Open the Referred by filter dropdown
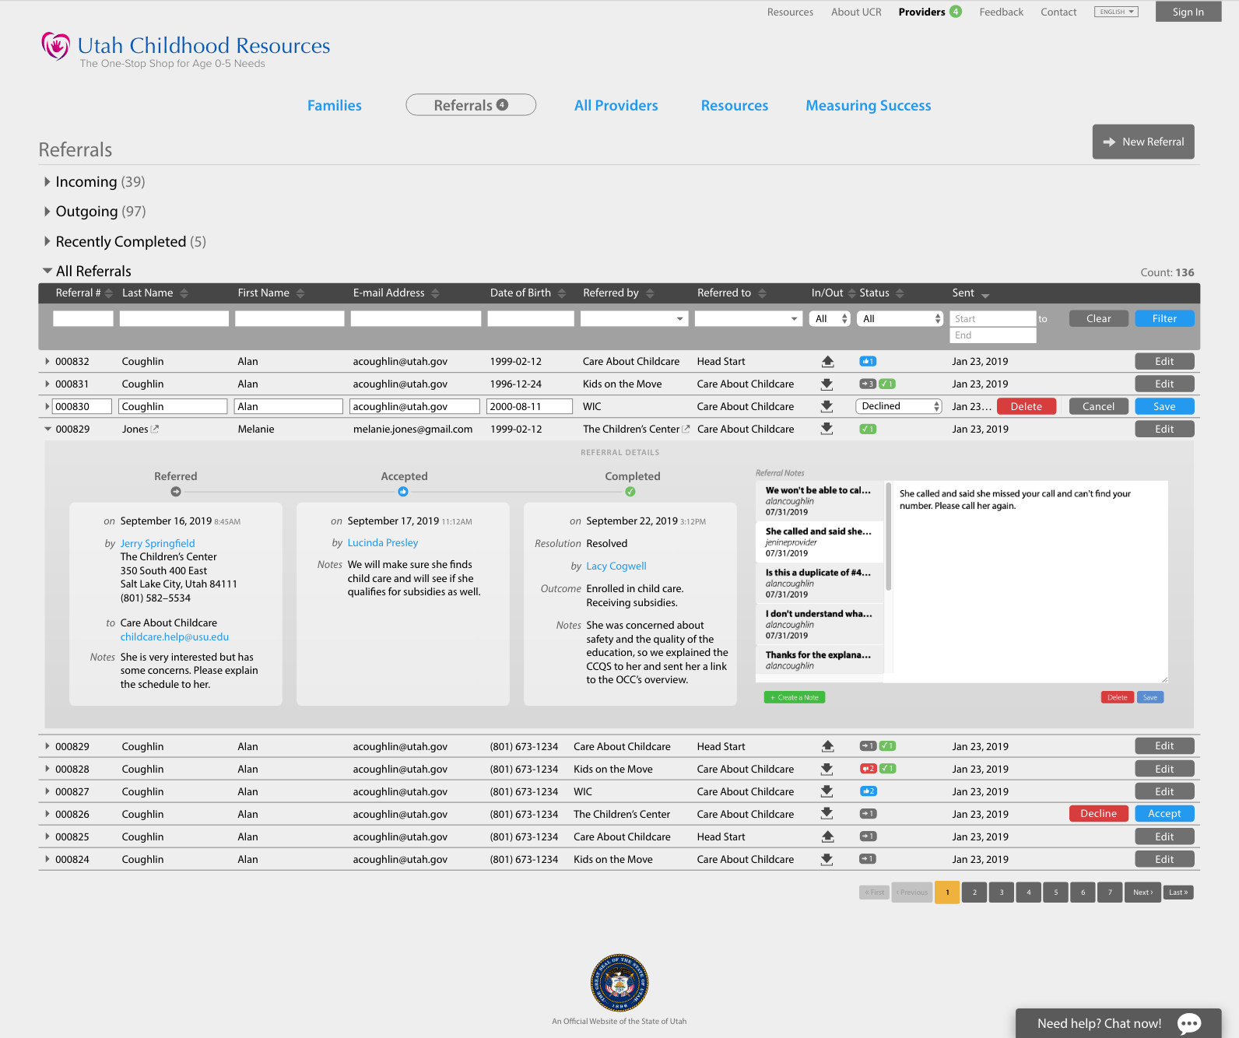 (x=634, y=318)
